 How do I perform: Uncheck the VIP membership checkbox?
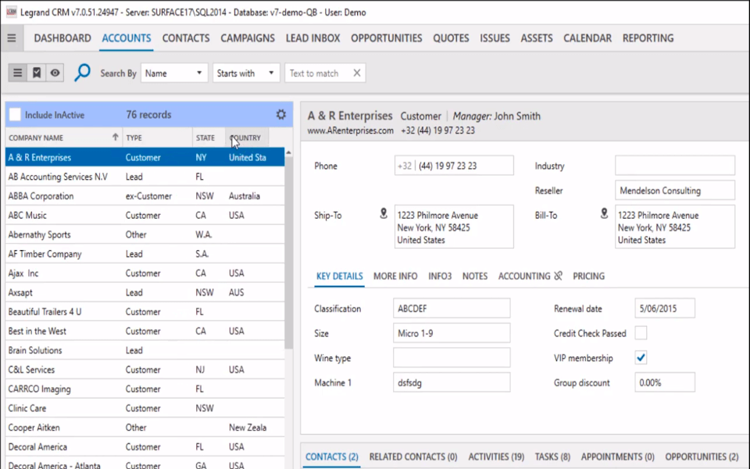(x=641, y=357)
